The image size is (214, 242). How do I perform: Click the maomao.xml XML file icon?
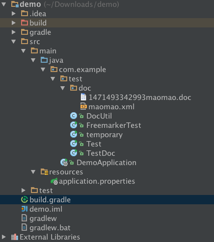tap(83, 106)
